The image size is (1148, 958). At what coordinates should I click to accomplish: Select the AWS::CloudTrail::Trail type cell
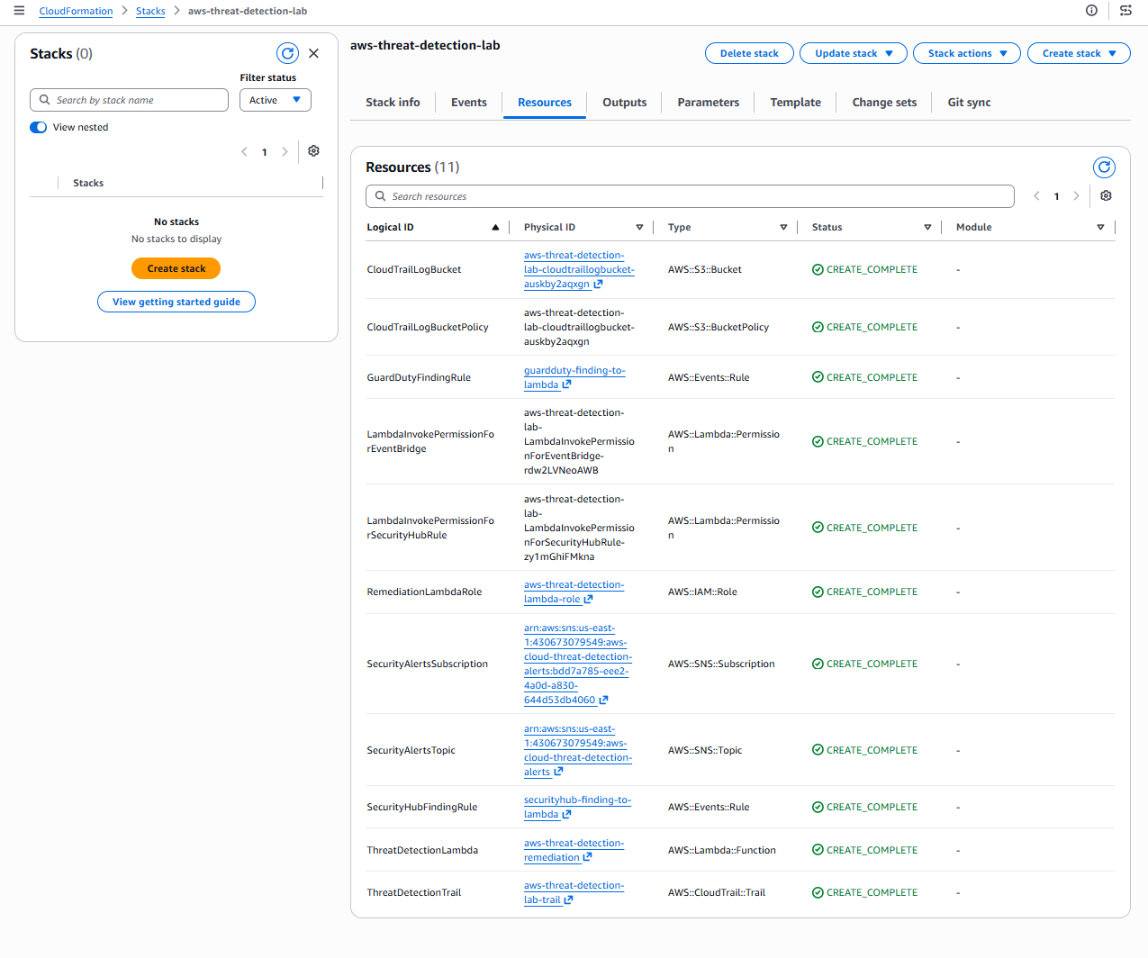click(717, 893)
